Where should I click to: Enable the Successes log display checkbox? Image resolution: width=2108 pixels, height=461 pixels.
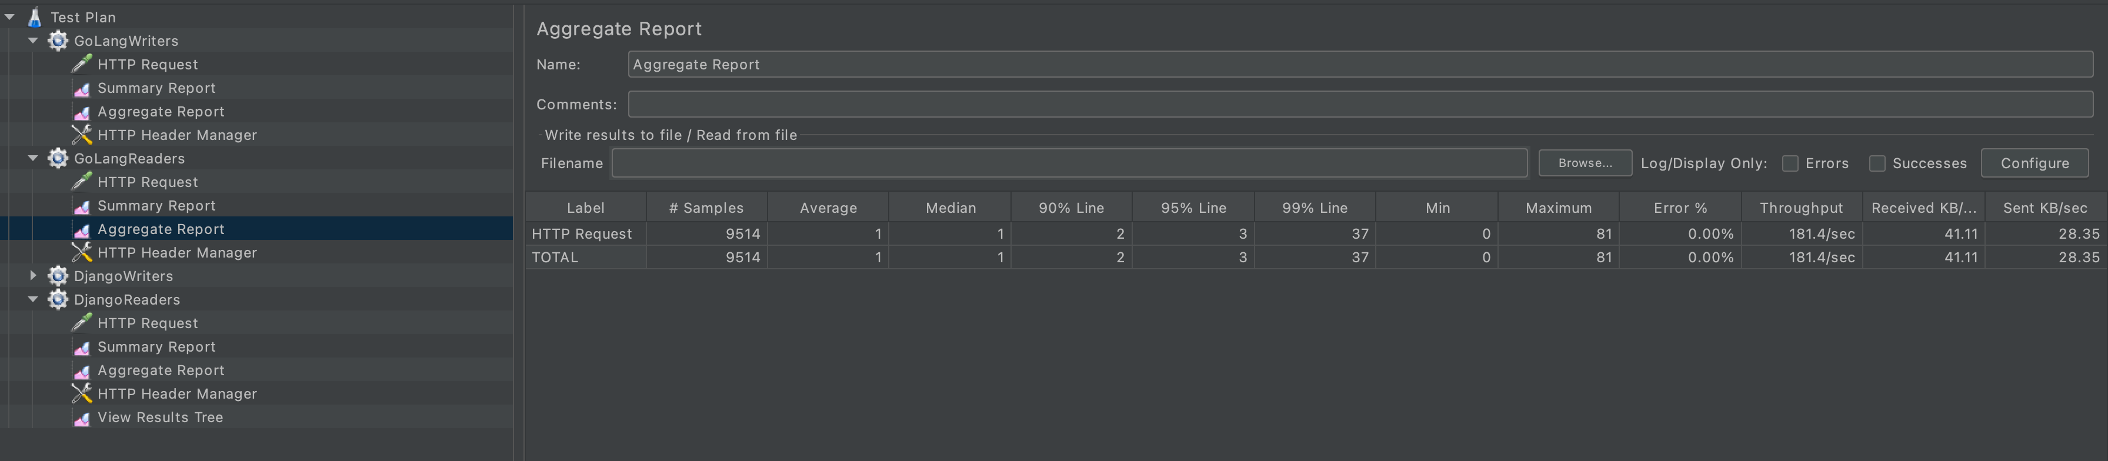(x=1877, y=163)
